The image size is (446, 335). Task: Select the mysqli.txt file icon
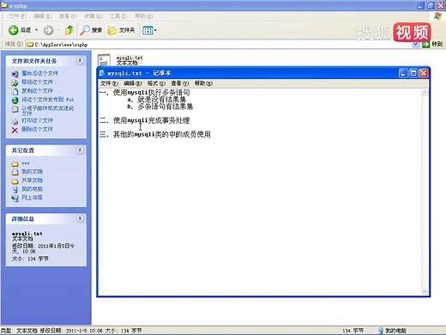(x=104, y=60)
